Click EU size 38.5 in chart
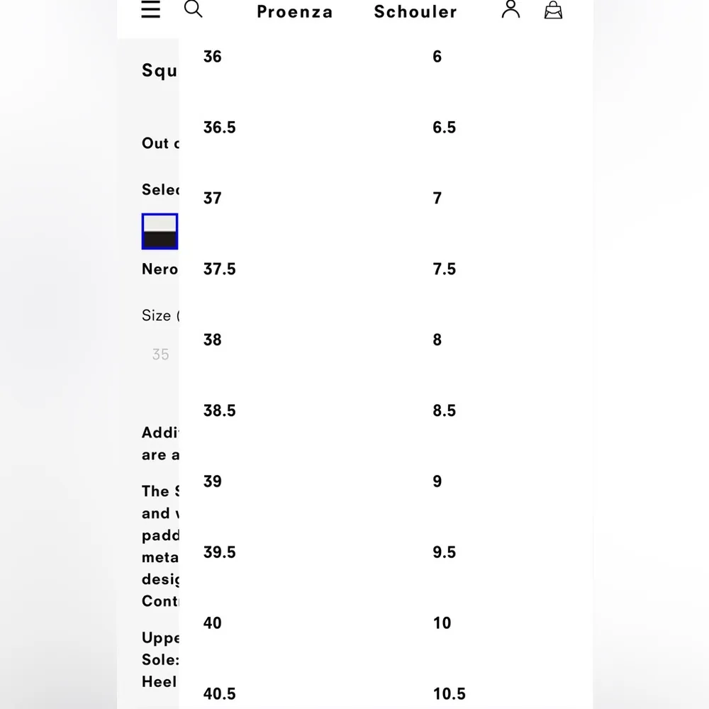The width and height of the screenshot is (709, 709). point(219,411)
